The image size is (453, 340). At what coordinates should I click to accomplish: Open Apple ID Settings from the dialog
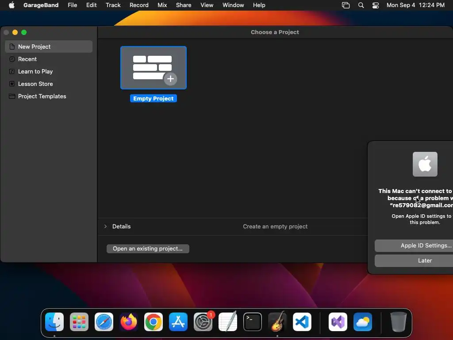[414, 245]
